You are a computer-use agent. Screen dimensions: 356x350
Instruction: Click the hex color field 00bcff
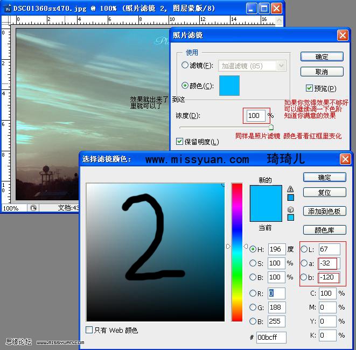point(271,337)
